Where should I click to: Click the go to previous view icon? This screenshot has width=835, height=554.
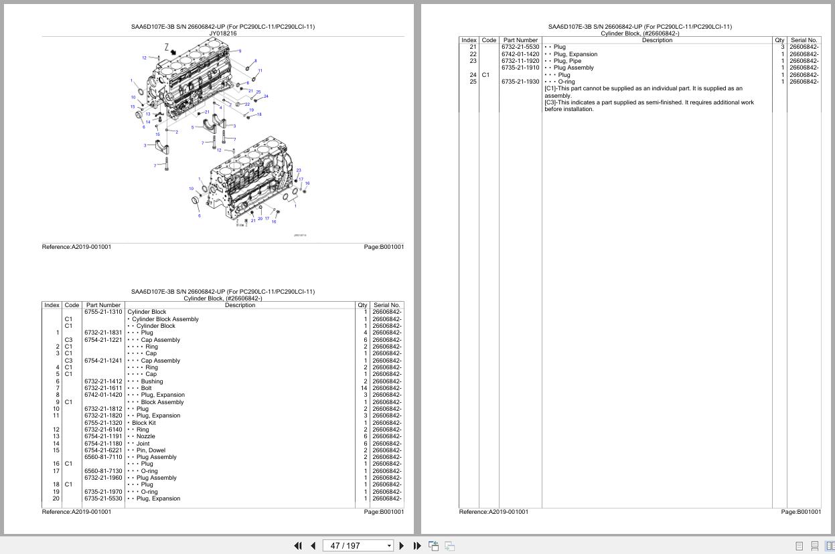(x=434, y=546)
